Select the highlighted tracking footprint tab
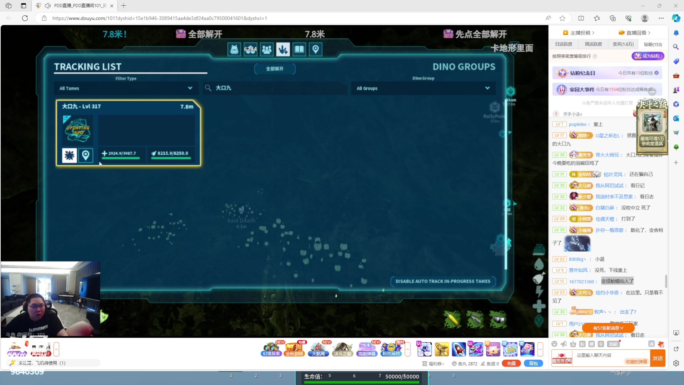This screenshot has width=684, height=385. [x=283, y=49]
